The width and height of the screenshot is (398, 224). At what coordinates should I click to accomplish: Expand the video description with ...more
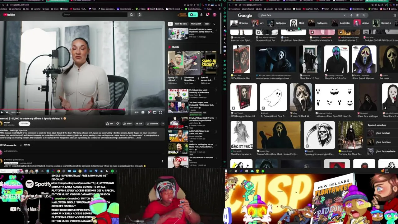[x=138, y=138]
